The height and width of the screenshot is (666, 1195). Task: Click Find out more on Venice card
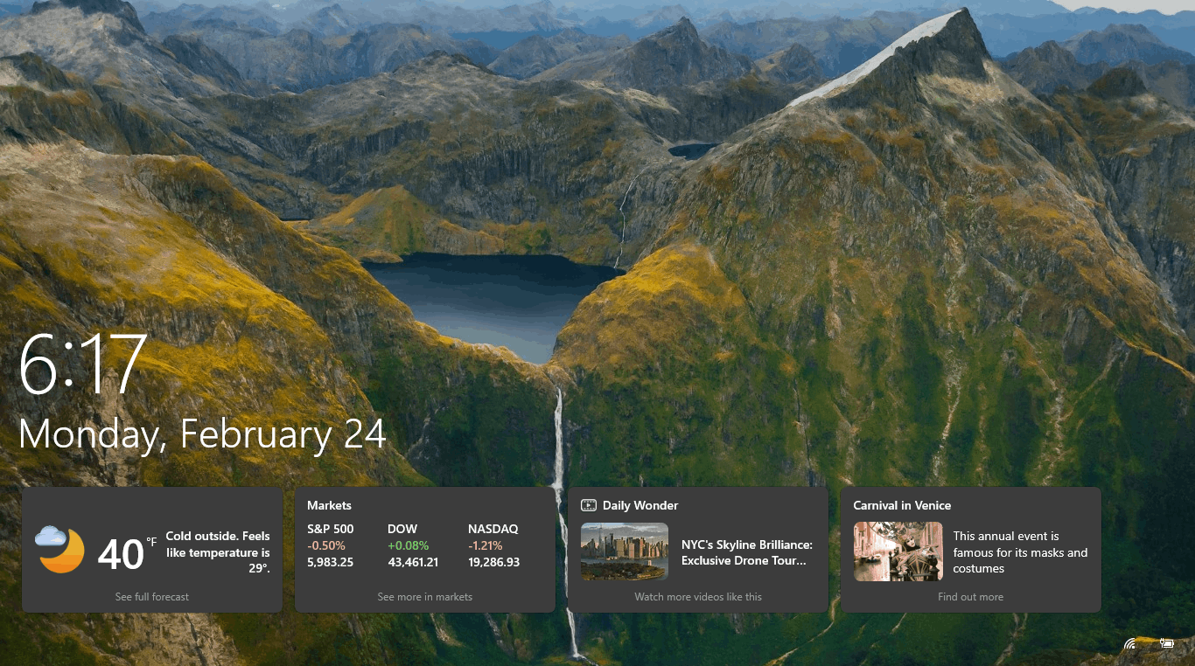pos(971,597)
